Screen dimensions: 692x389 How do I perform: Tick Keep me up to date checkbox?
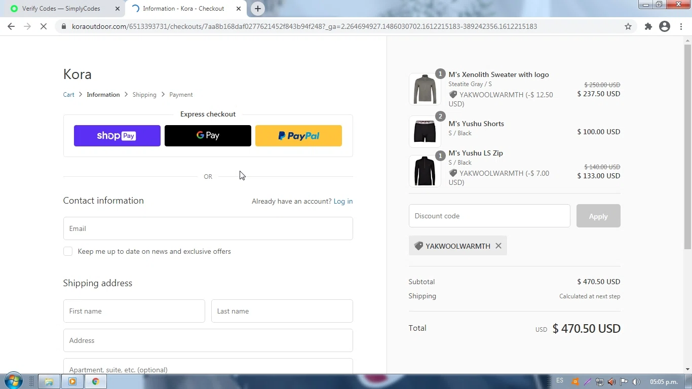tap(68, 251)
